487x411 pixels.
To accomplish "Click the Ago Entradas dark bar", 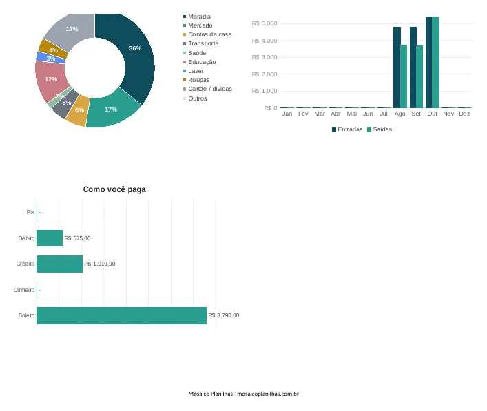I will (x=397, y=67).
